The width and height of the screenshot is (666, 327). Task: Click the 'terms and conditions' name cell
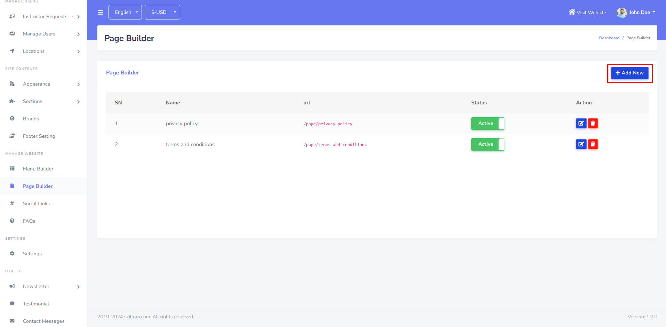(x=190, y=144)
